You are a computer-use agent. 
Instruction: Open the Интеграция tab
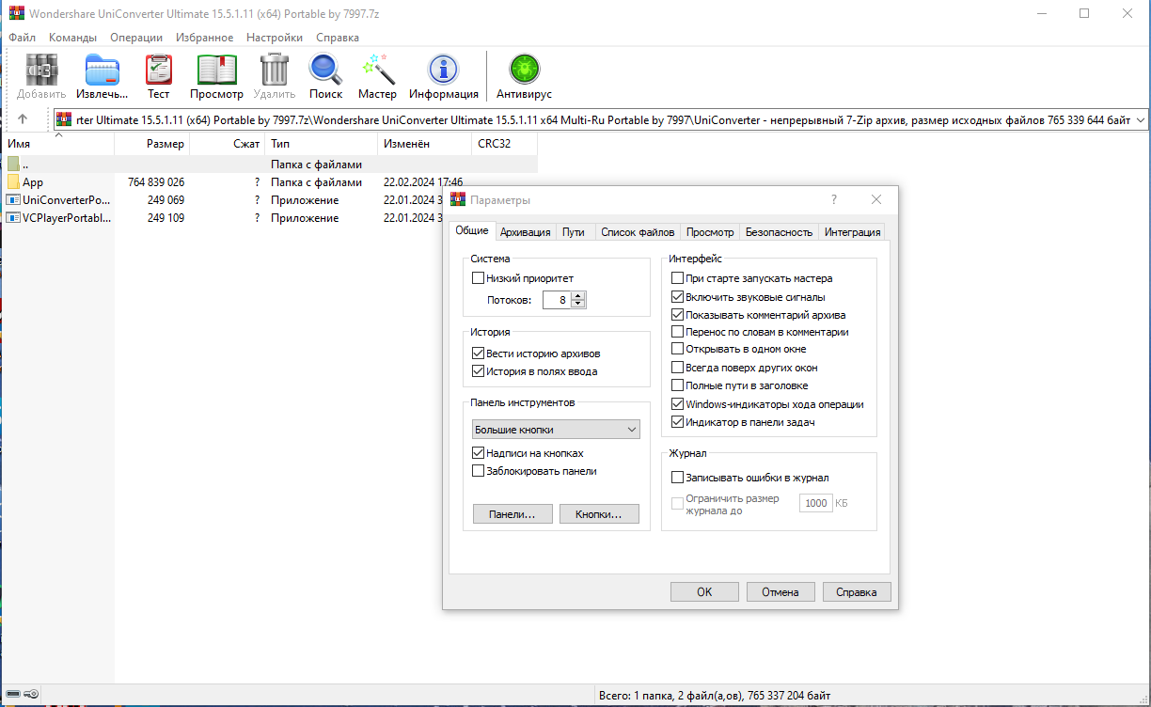point(852,232)
